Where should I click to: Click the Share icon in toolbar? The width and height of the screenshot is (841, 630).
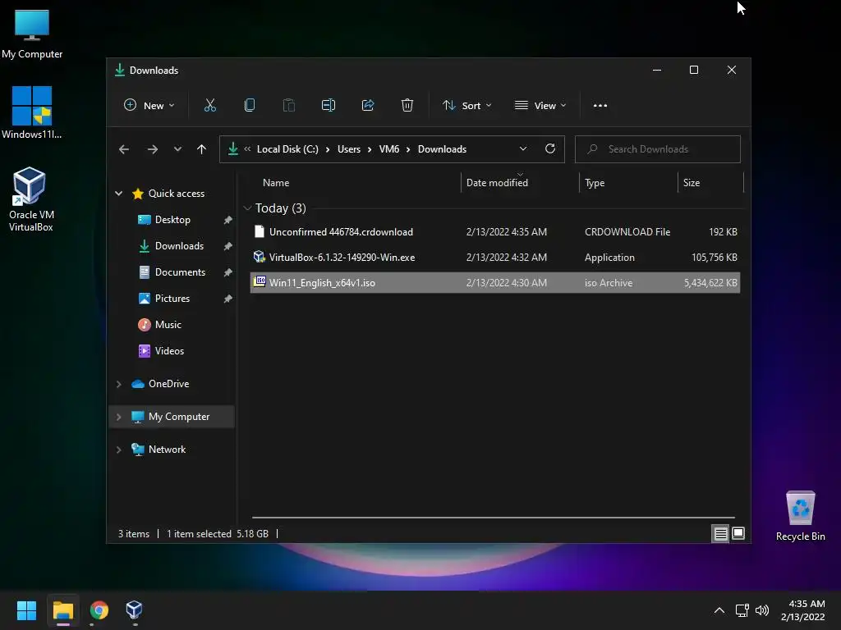click(x=368, y=106)
